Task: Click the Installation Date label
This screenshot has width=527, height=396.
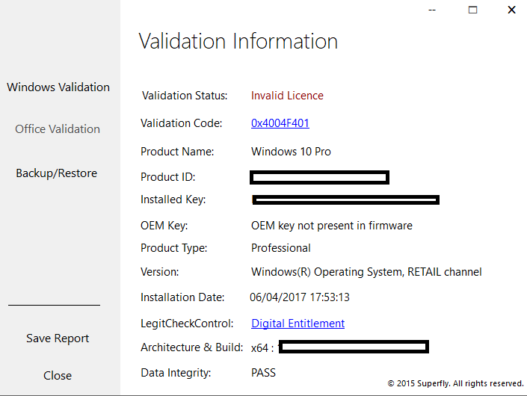Action: tap(182, 297)
